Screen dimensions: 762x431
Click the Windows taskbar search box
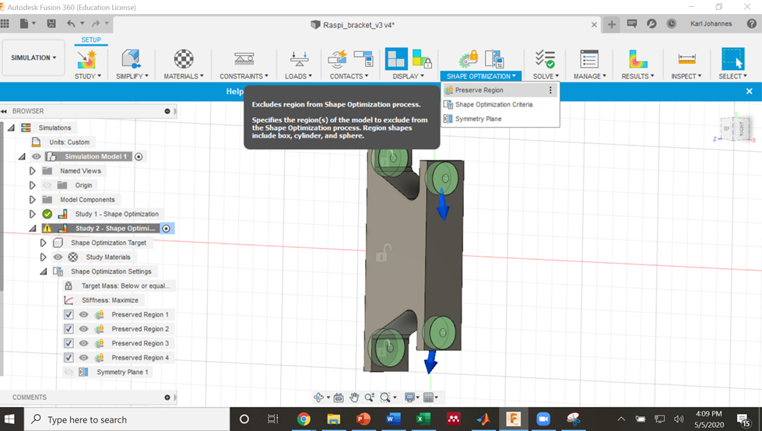coord(126,419)
